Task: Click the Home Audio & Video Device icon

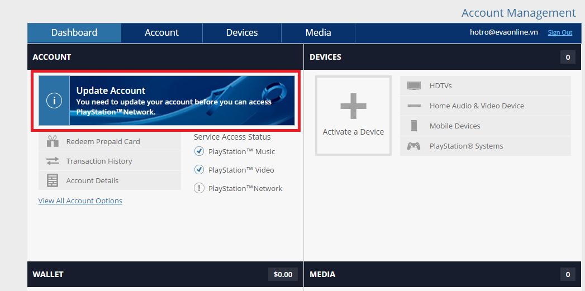Action: tap(414, 106)
